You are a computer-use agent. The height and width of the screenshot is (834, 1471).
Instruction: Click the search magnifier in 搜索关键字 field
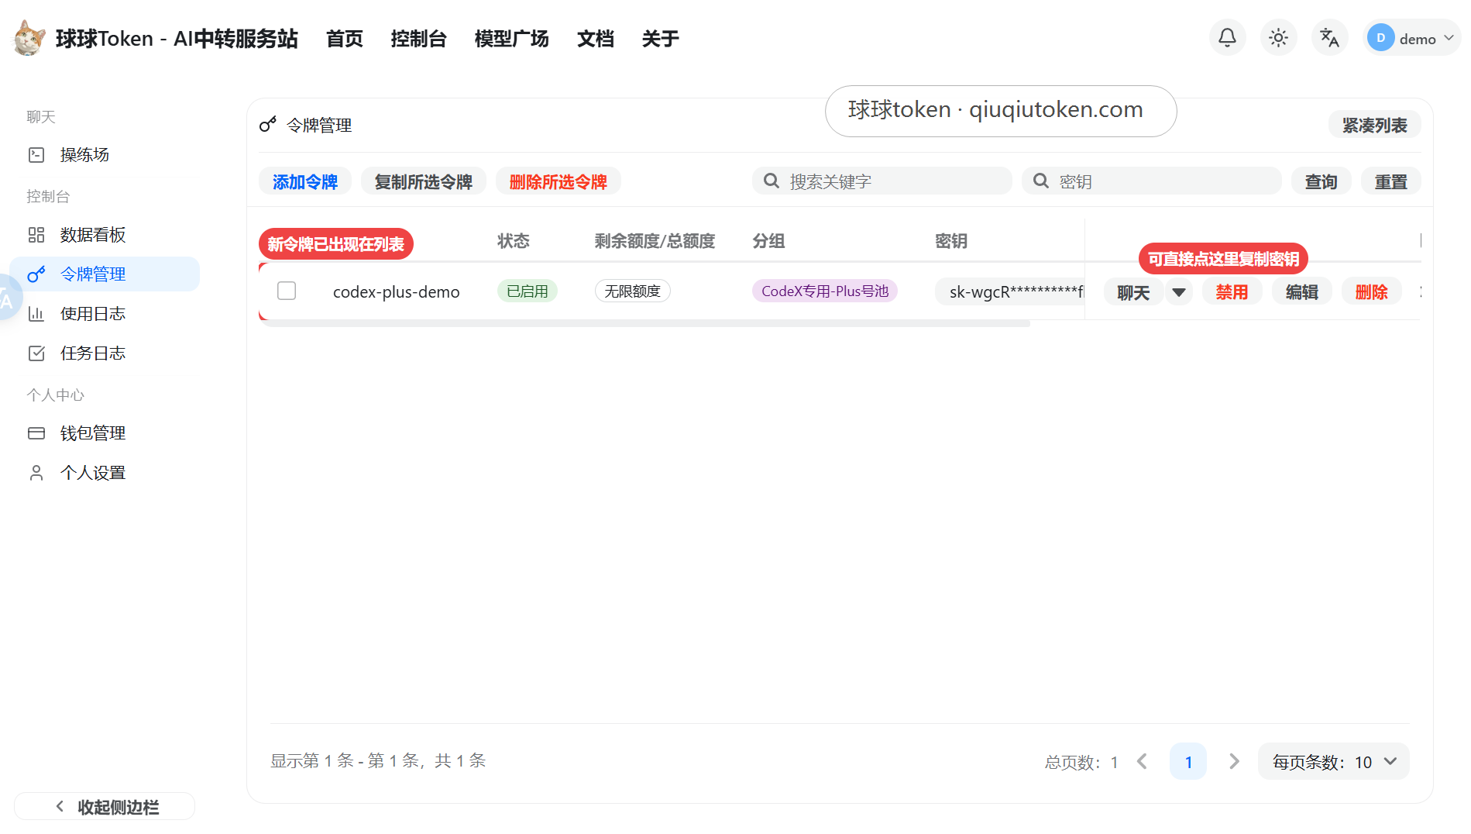[772, 181]
